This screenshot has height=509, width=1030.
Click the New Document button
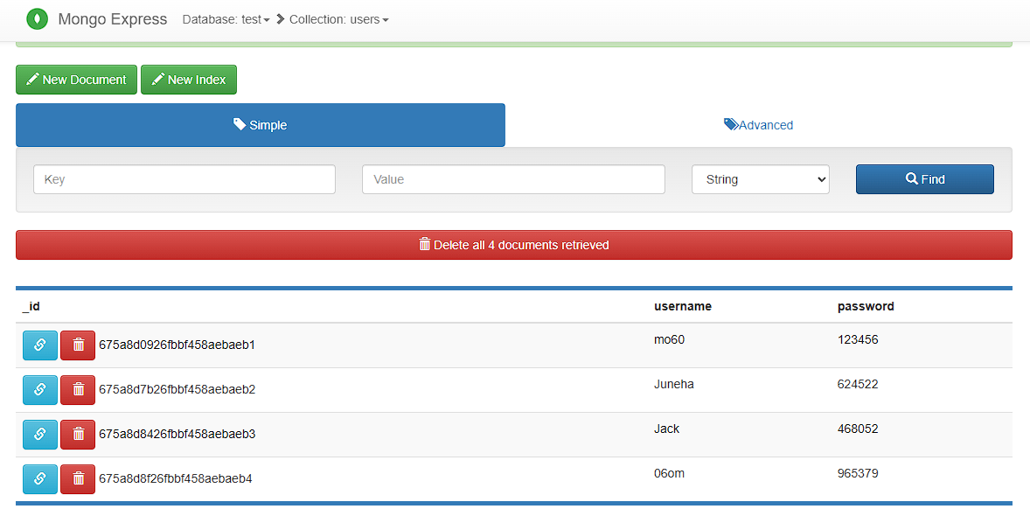tap(76, 80)
